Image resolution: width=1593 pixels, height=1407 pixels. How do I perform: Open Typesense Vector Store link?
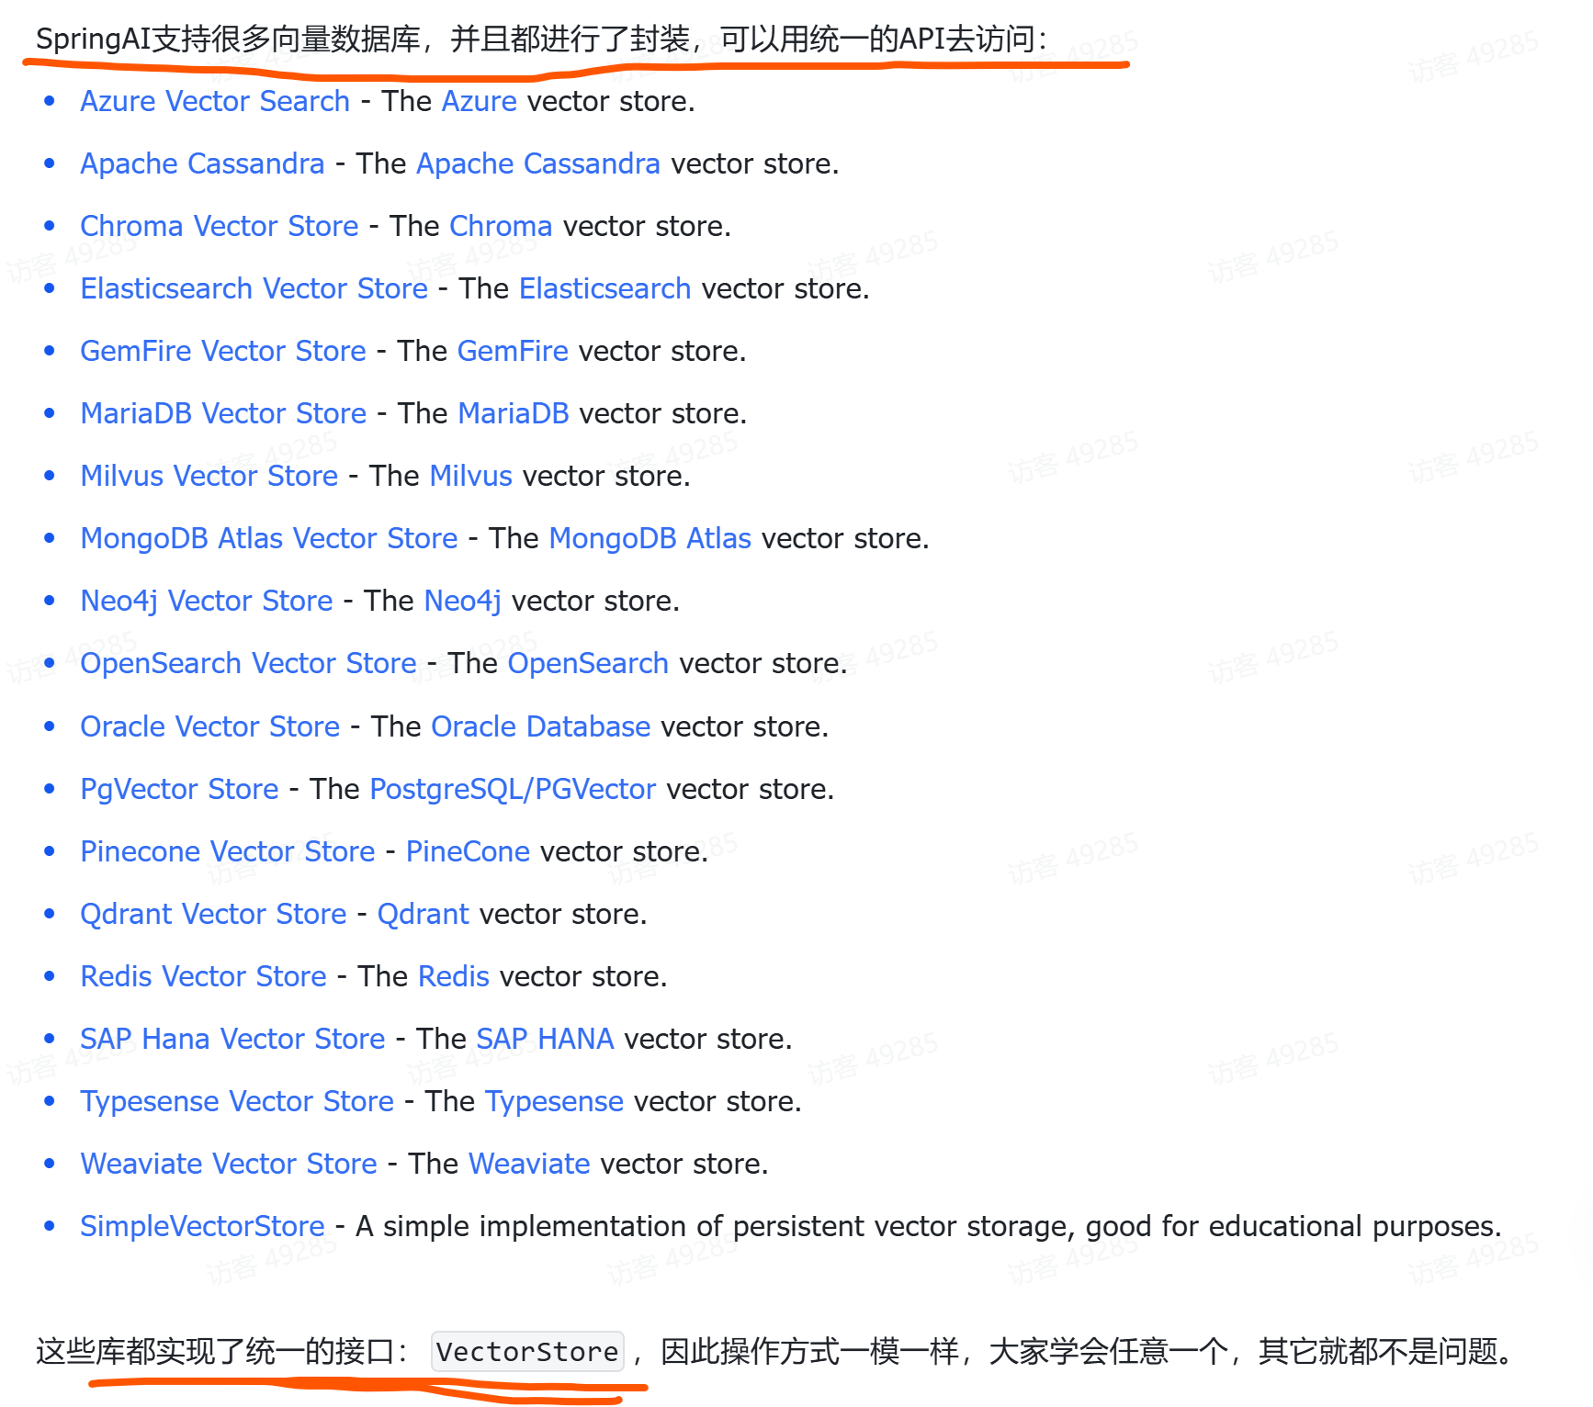[x=237, y=1101]
